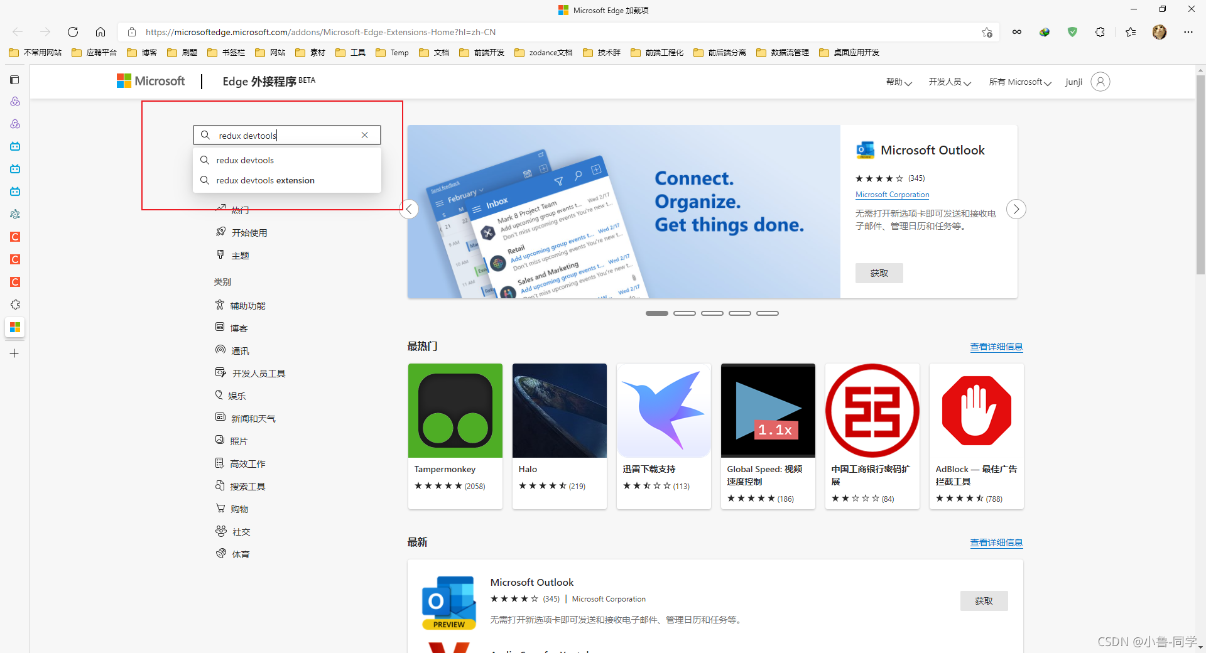Open the Tampermonkey extension card
This screenshot has width=1206, height=653.
455,436
